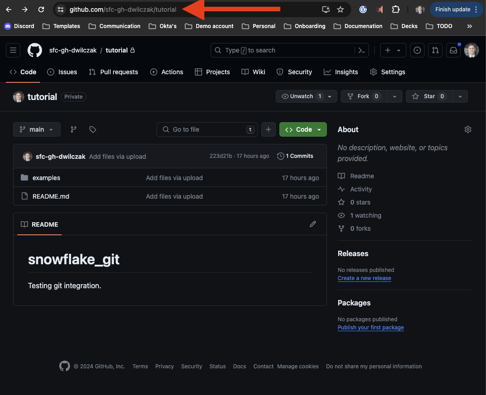Open the repository Settings tab
Image resolution: width=486 pixels, height=395 pixels.
[x=387, y=72]
